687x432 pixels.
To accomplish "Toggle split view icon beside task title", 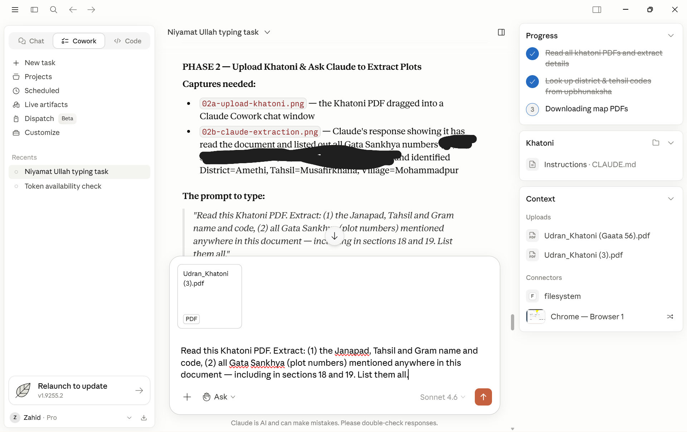I will click(501, 32).
